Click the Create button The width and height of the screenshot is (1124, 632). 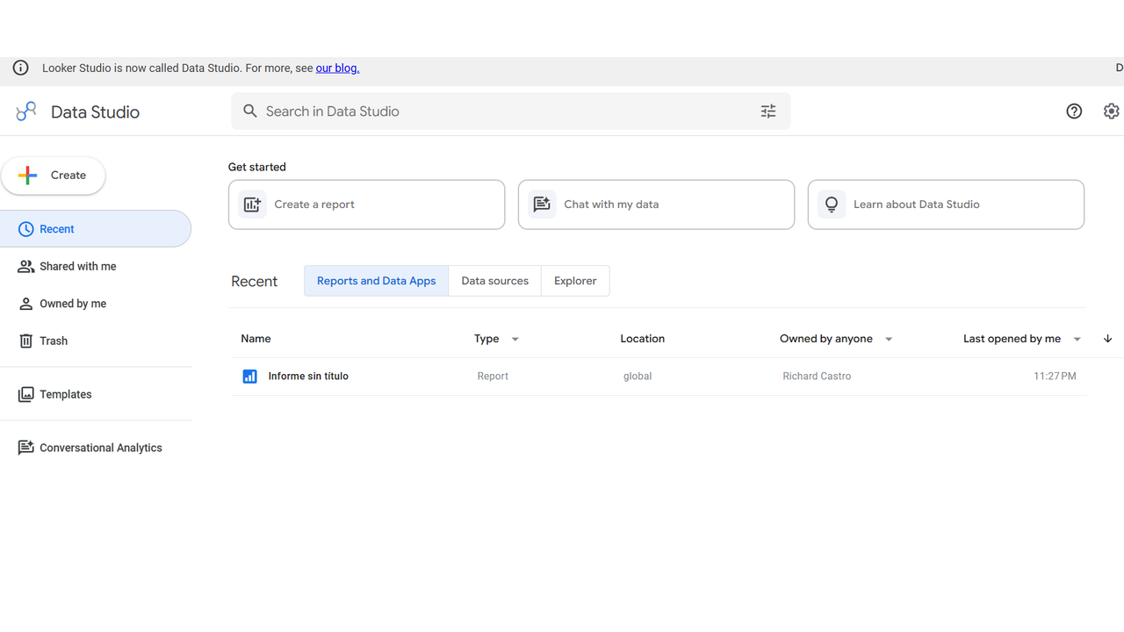point(54,176)
